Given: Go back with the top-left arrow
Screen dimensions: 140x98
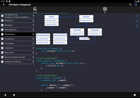Looking at the screenshot, I should (x=4, y=5).
